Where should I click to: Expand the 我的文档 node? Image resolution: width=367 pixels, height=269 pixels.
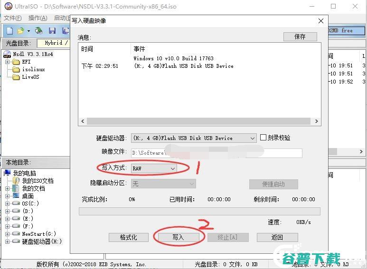[7, 188]
